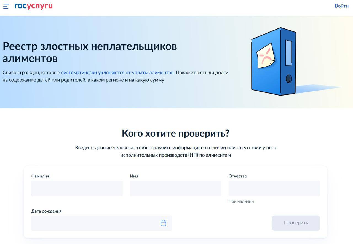Click the Имя field label
Screen dimensions: 353x244
(134, 176)
